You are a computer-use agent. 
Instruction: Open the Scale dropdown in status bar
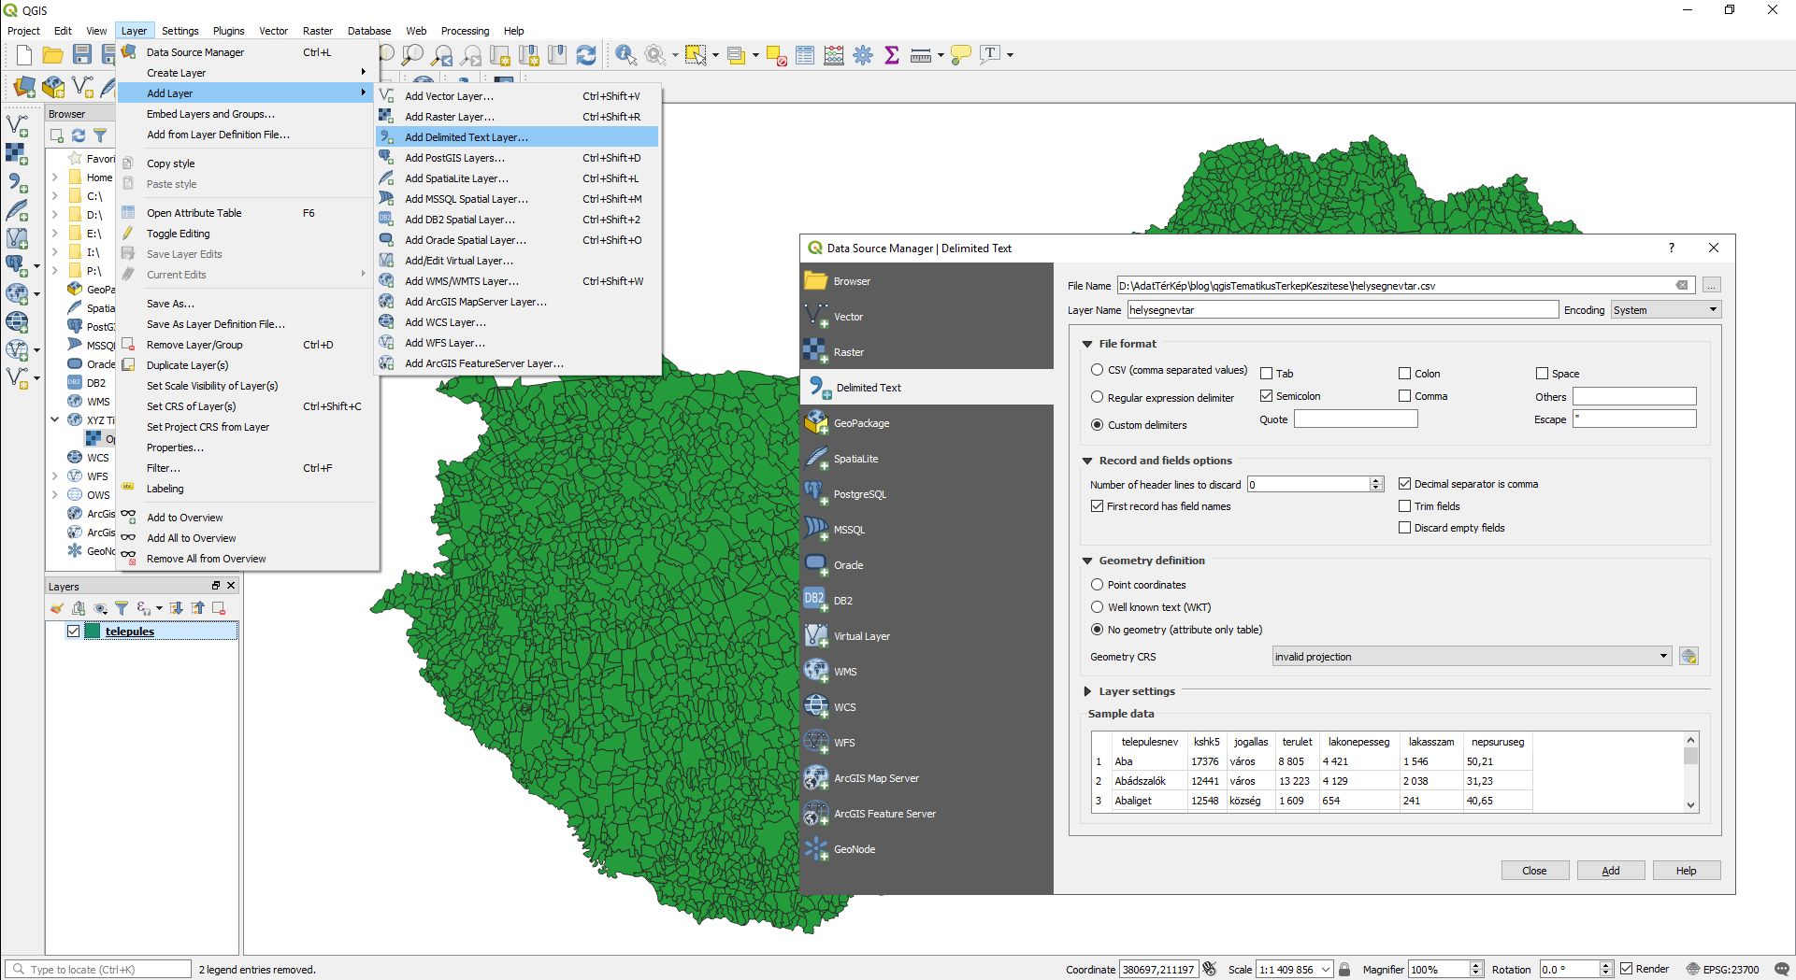click(x=1326, y=970)
